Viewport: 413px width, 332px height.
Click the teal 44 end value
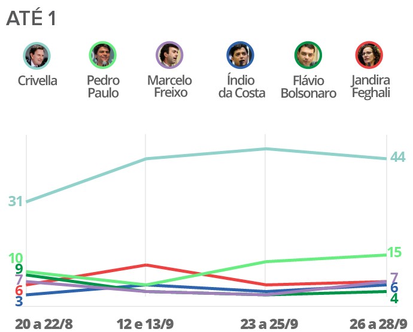coord(397,157)
